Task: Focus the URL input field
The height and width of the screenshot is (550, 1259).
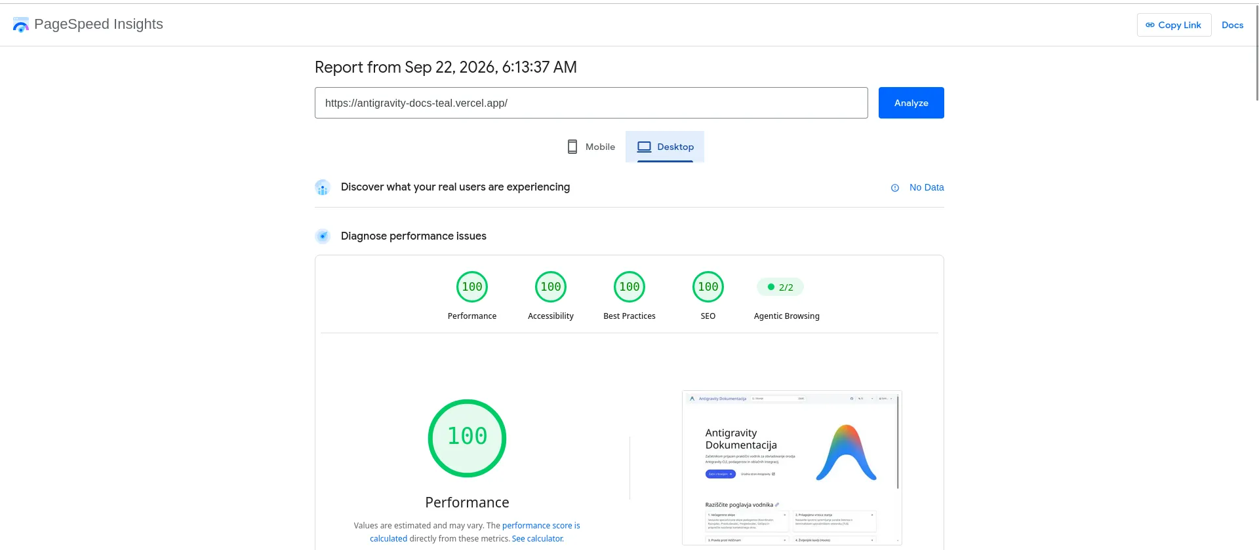Action: (x=591, y=103)
